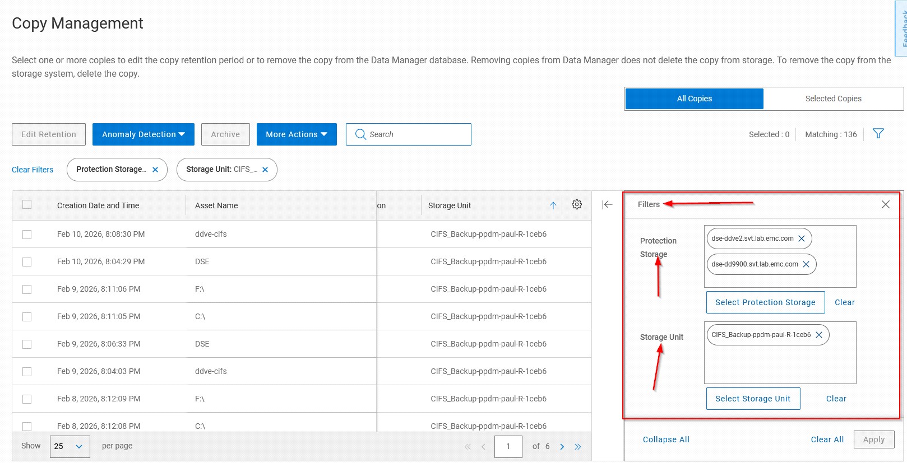
Task: Remove CIFS_Backup-ppdm-paul-R-1ceb6 storage unit chip
Action: pos(819,335)
